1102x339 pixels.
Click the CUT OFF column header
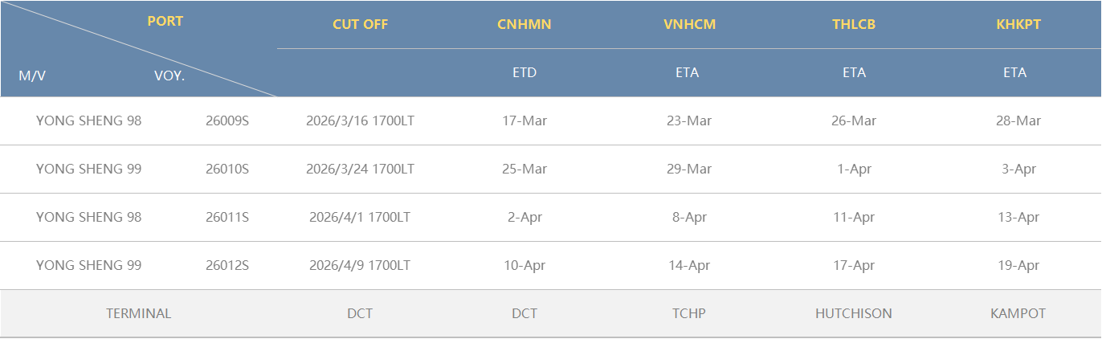point(360,24)
